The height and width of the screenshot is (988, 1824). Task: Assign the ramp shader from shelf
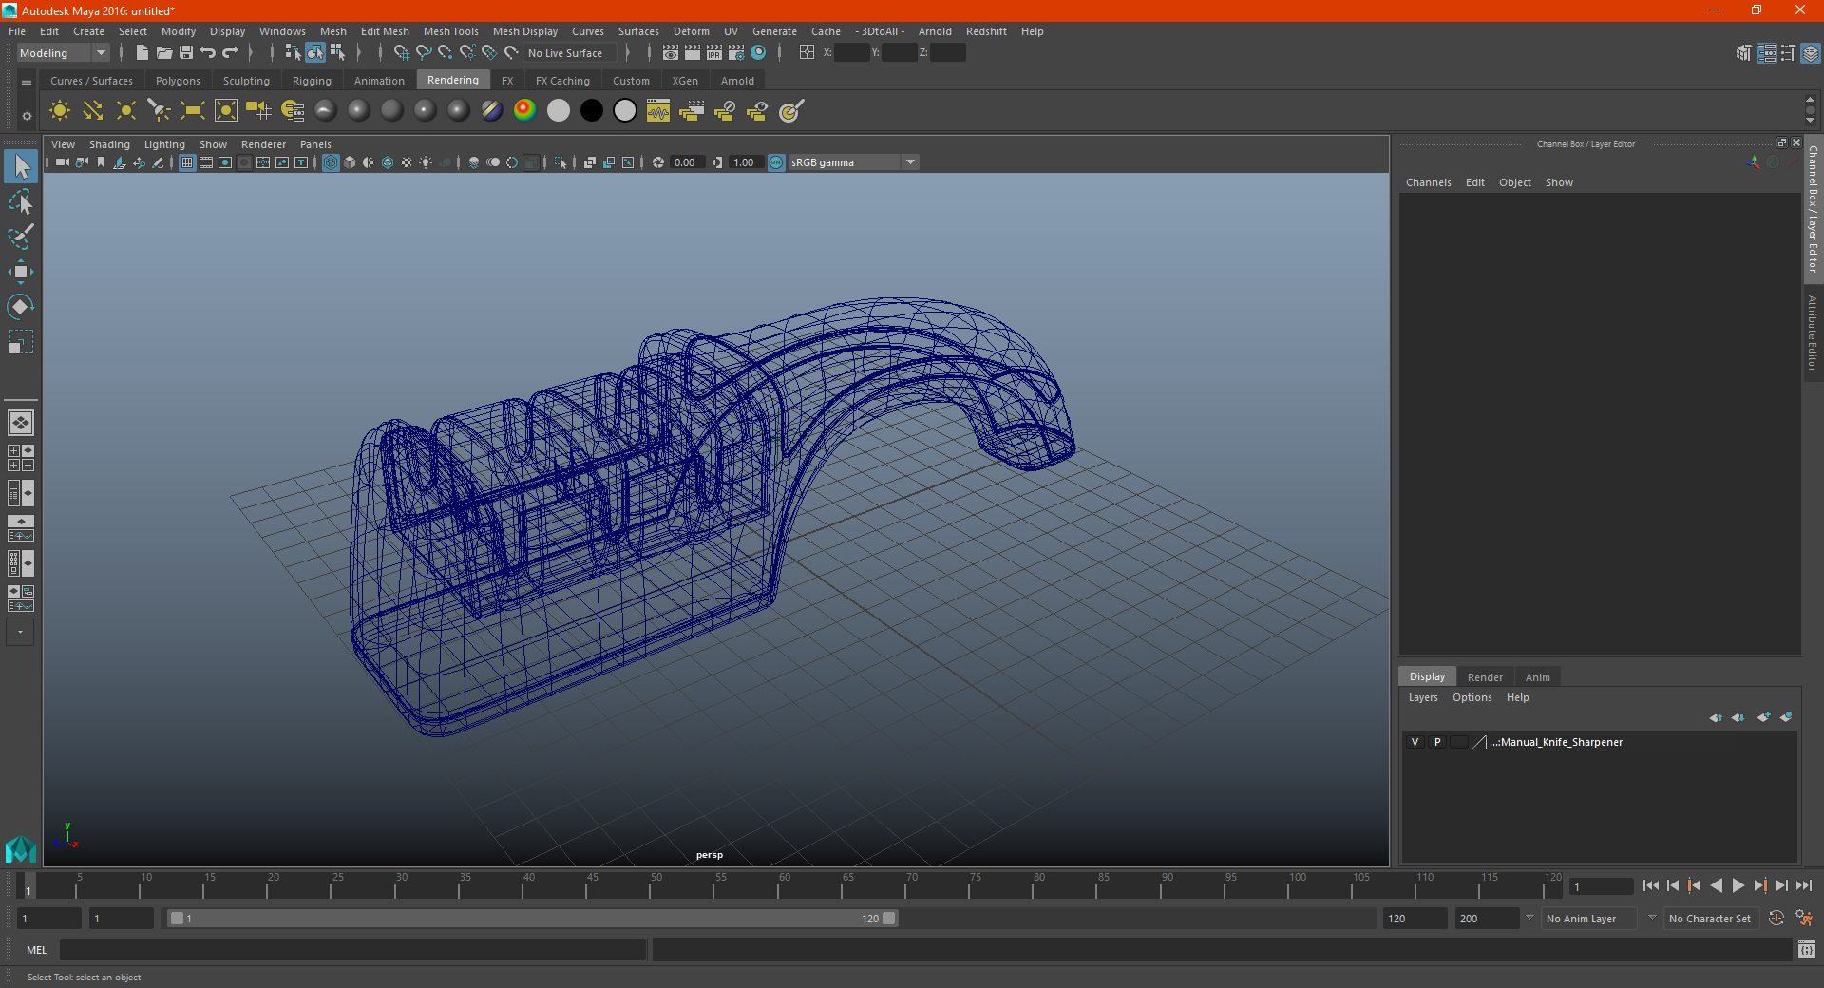[524, 111]
